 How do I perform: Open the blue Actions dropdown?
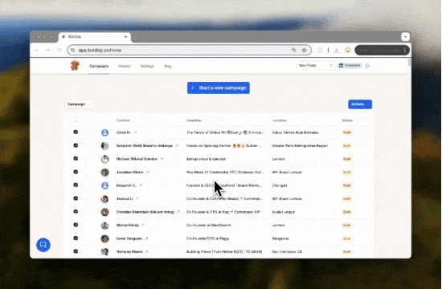(x=360, y=104)
